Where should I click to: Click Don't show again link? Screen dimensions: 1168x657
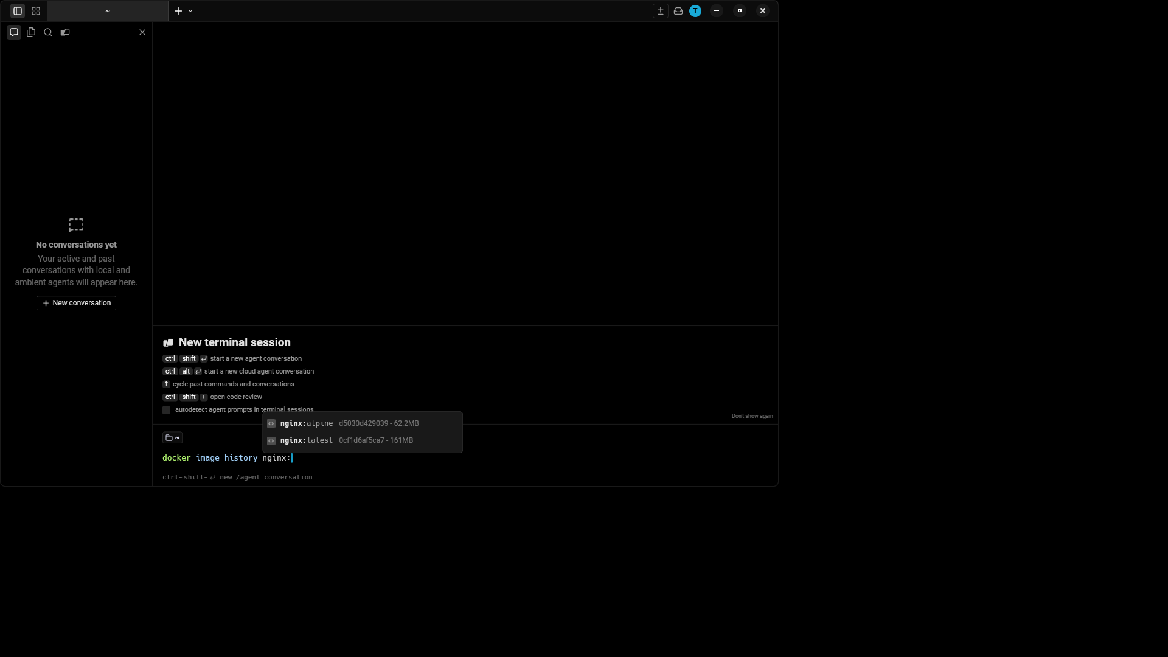coord(752,416)
